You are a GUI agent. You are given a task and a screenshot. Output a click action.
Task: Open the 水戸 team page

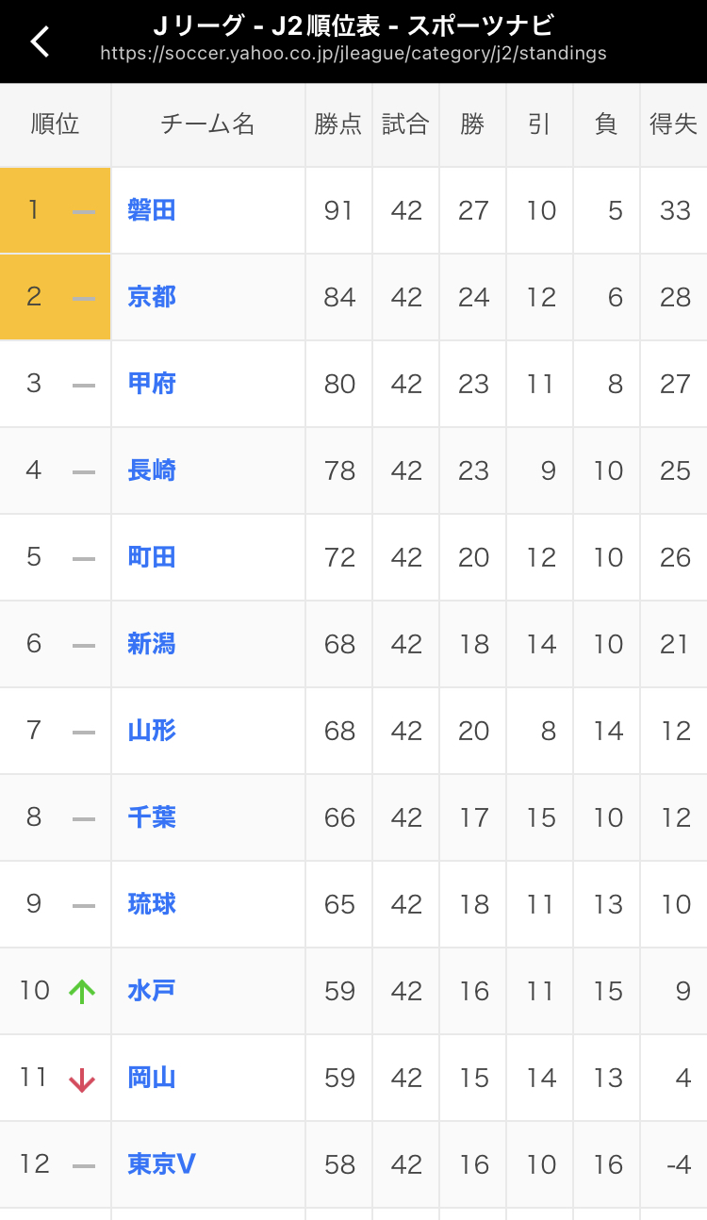(152, 991)
